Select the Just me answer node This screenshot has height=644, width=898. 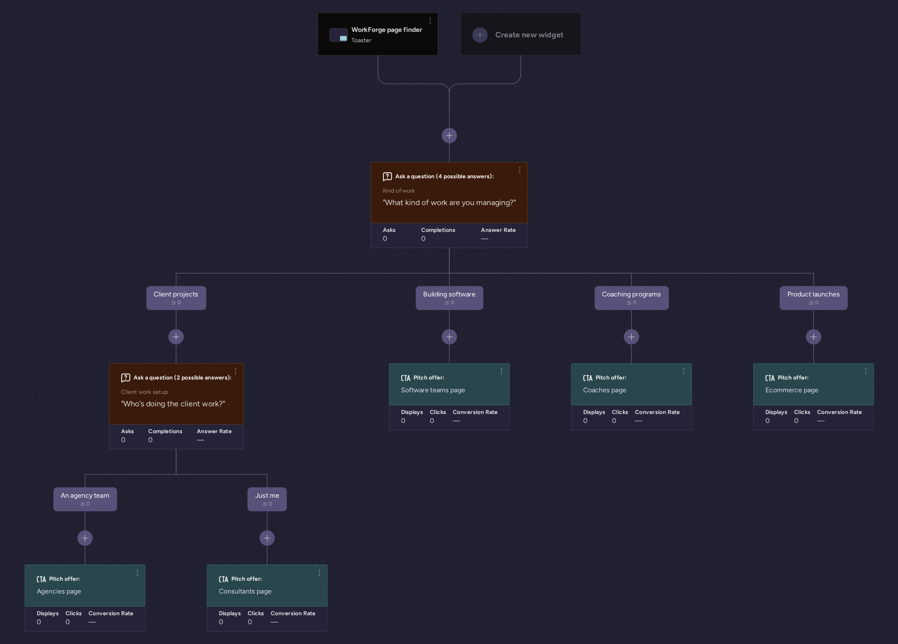(267, 499)
